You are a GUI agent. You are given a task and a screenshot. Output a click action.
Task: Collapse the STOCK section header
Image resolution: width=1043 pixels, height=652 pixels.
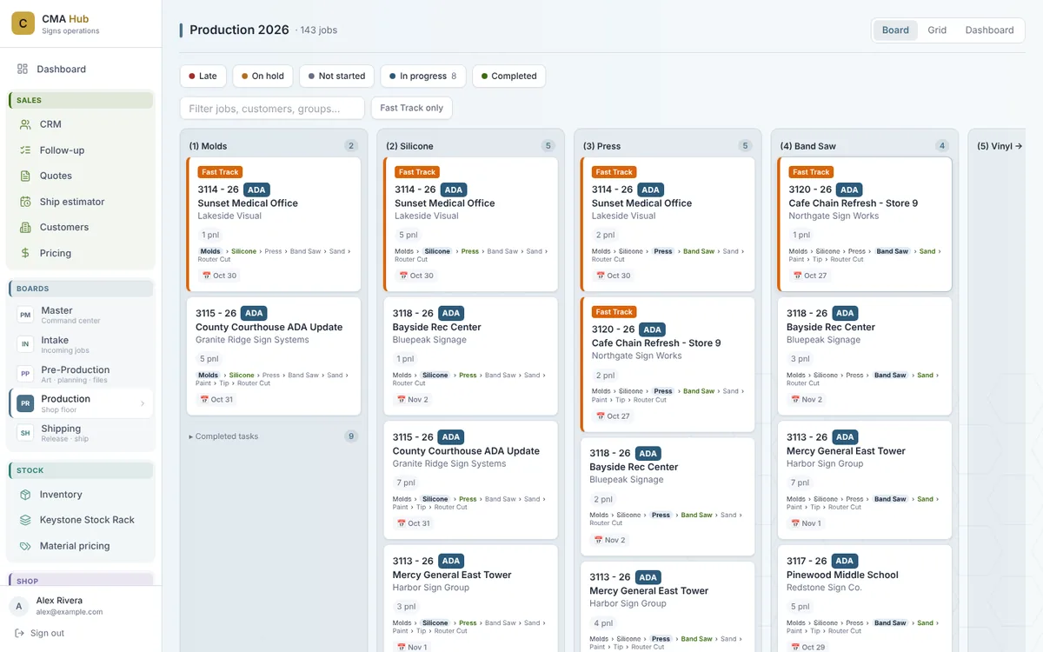pos(81,470)
